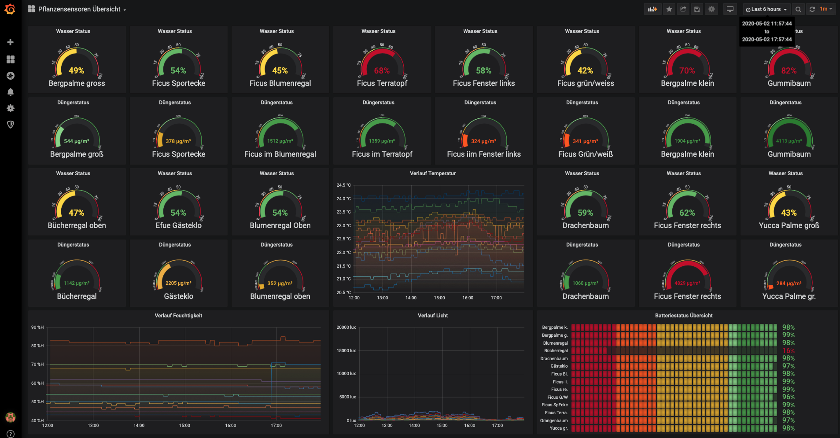This screenshot has height=438, width=840.
Task: Click the Batteriestatus Übersicht panel title
Action: coord(683,316)
